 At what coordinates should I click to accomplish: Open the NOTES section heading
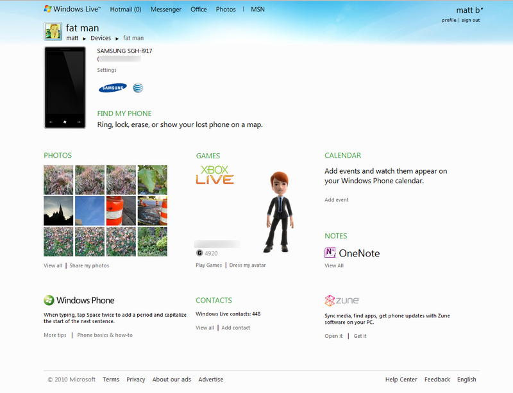coord(335,236)
